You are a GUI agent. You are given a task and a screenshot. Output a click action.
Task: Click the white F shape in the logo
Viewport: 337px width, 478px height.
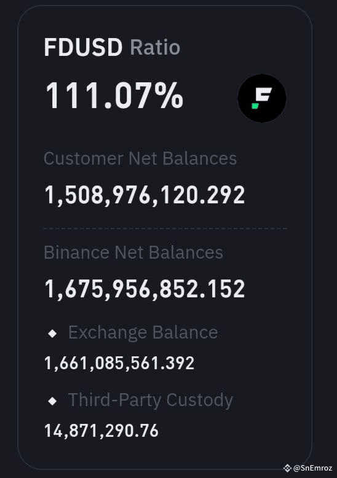click(x=263, y=95)
